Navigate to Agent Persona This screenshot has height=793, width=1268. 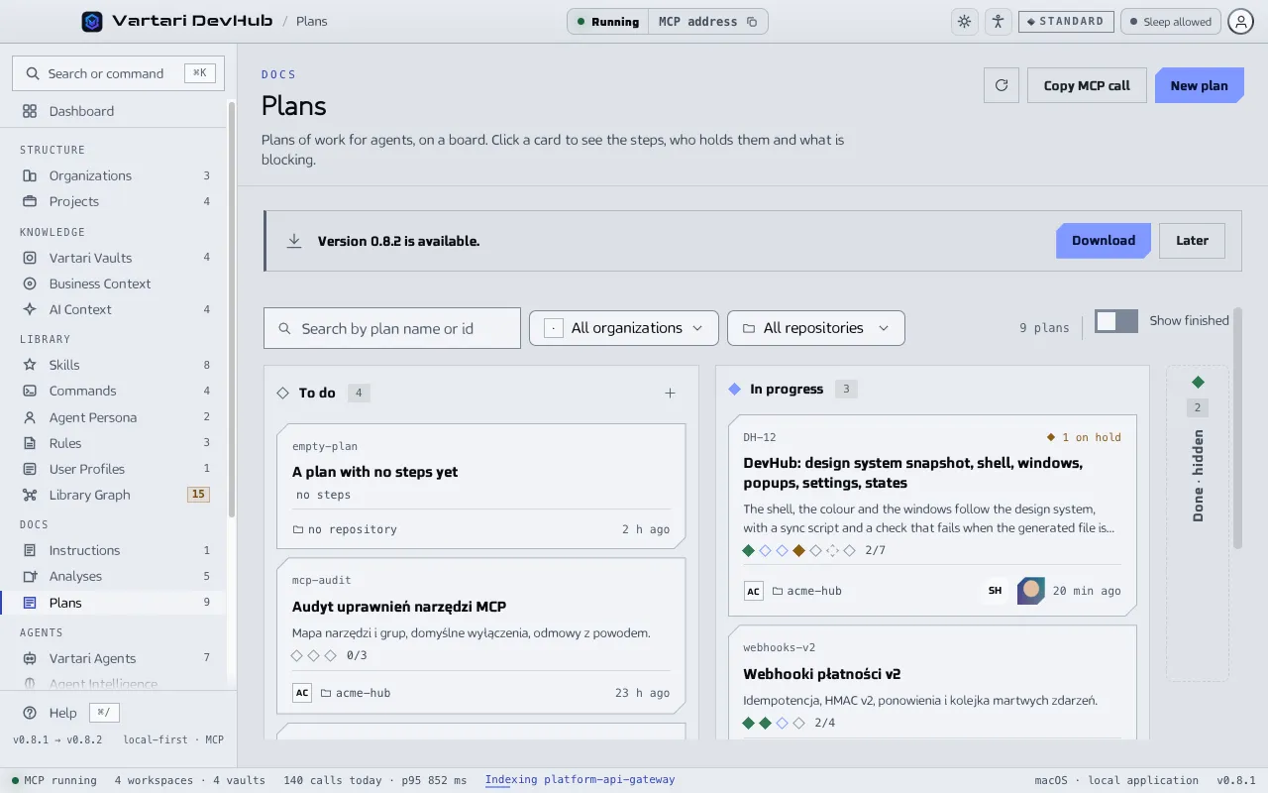[x=114, y=417]
